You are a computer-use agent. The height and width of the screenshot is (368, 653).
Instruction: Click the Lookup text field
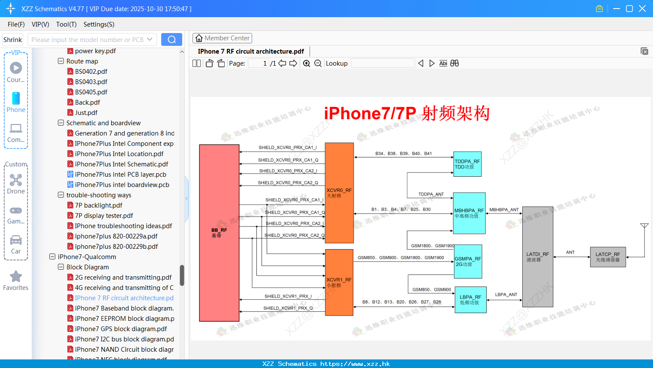382,63
